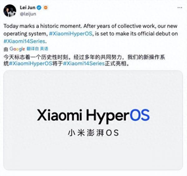
Task: Open #Xiaomi14Series hashtag in English text
Action: pos(24,41)
